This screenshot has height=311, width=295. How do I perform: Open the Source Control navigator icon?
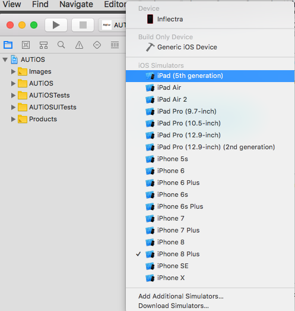point(26,45)
